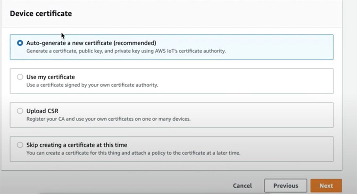Click text 'Generate a certificate, public key, and private key'
357x194 pixels.
pyautogui.click(x=83, y=51)
